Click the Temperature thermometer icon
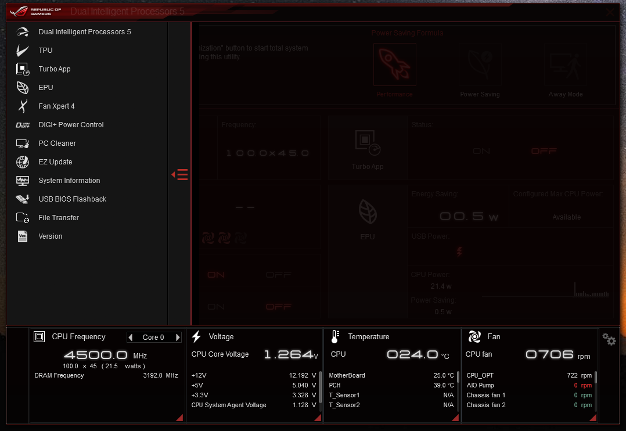Viewport: 626px width, 431px height. [335, 337]
